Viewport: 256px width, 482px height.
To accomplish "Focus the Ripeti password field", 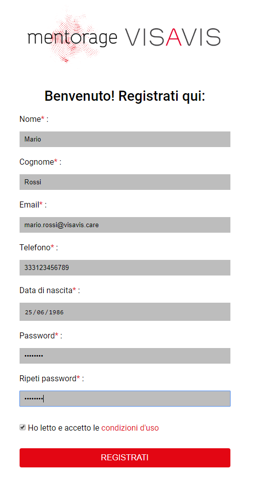I will coord(125,399).
